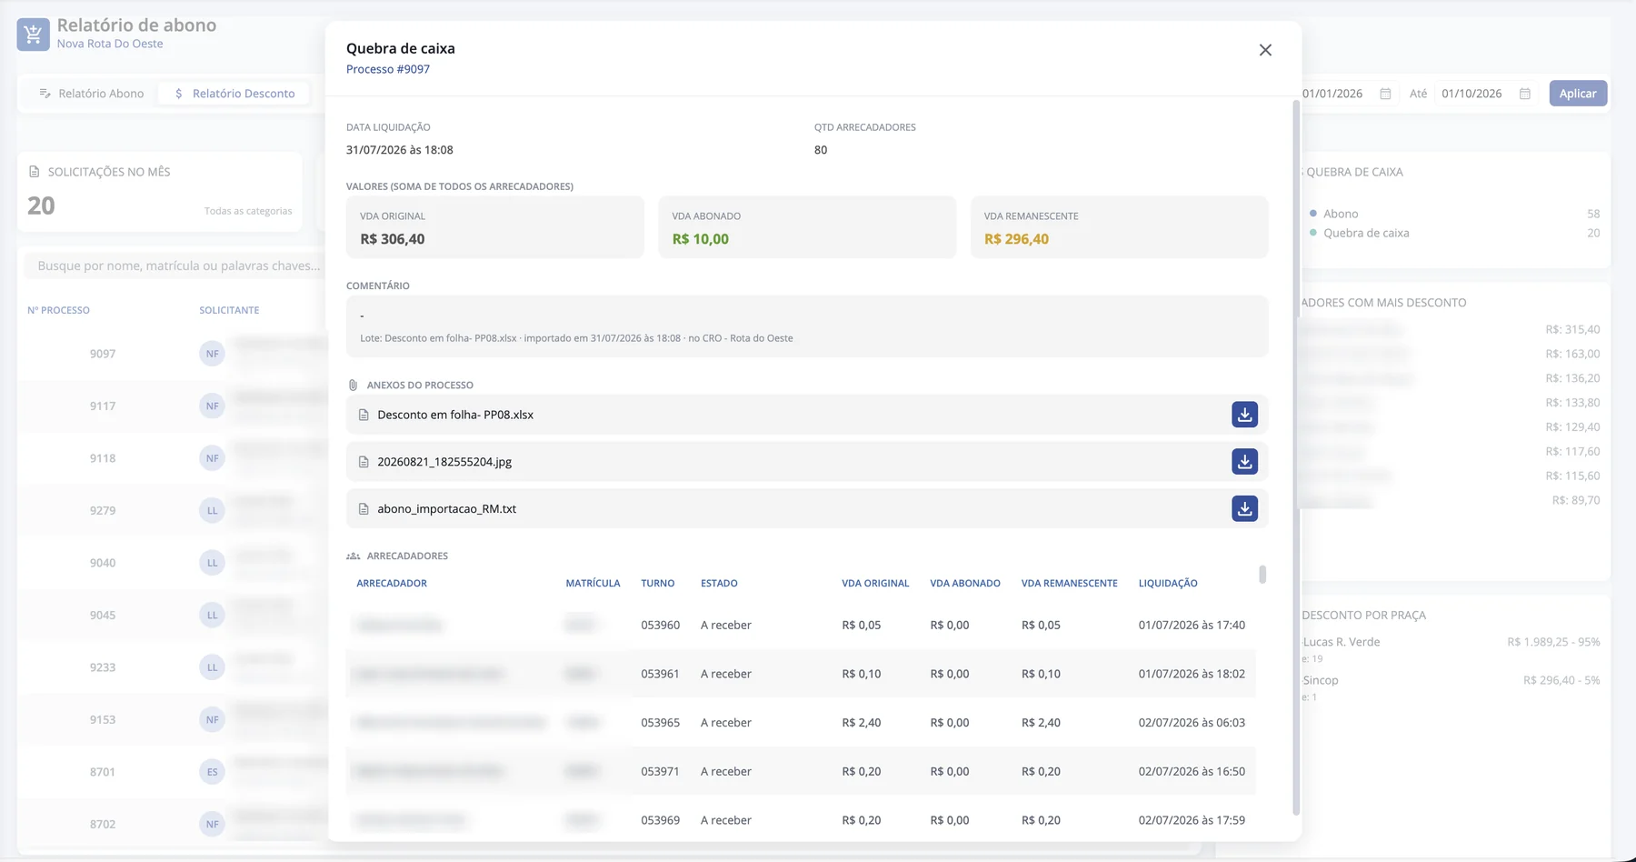This screenshot has height=862, width=1636.
Task: Close the Quebra de caixa dialog
Action: (1265, 50)
